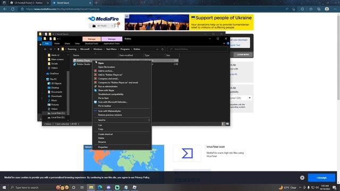Open Pictures in navigation pane
Image resolution: width=340 pixels, height=191 pixels.
click(55, 105)
